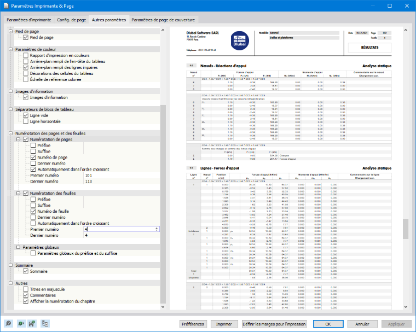This screenshot has width=416, height=332.
Task: Click the copy header to page icon
Action: coord(45,323)
